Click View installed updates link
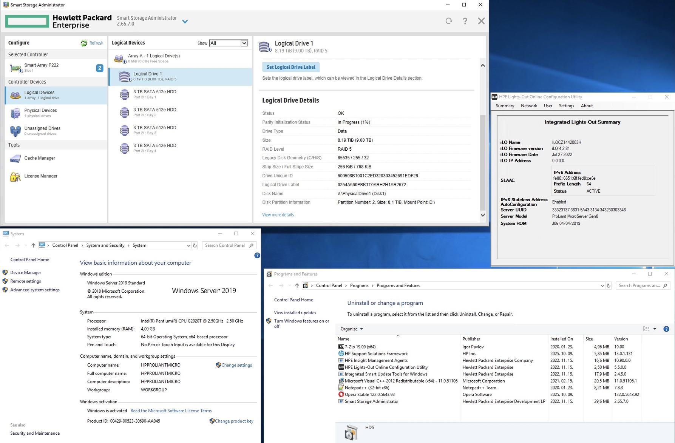 point(295,313)
